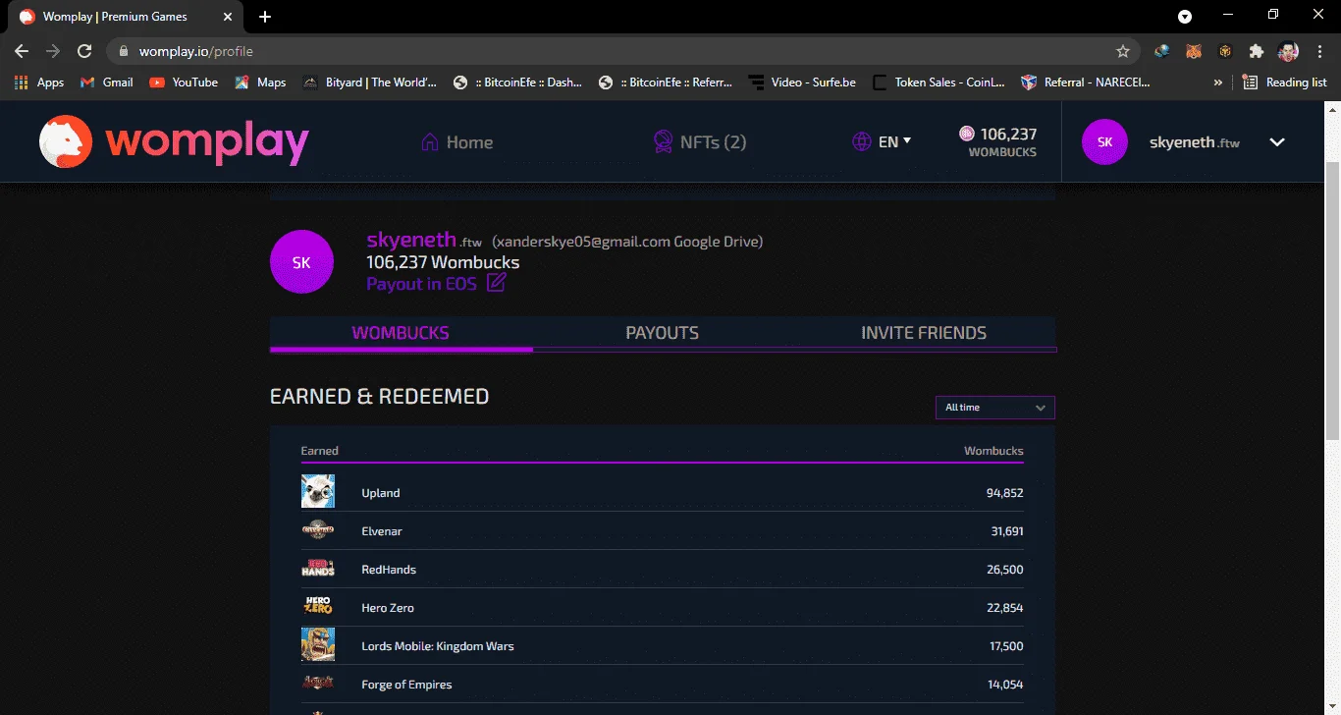This screenshot has width=1341, height=715.
Task: Click the 14,054 Wombucks value
Action: (x=1005, y=685)
